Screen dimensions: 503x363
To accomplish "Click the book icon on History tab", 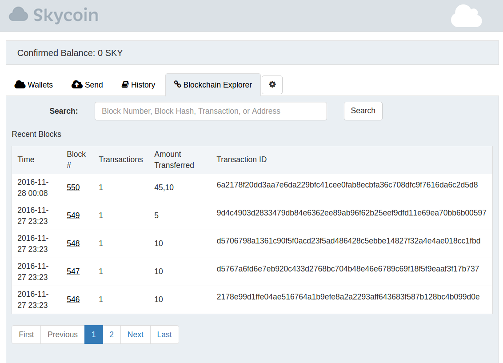I will pyautogui.click(x=125, y=84).
